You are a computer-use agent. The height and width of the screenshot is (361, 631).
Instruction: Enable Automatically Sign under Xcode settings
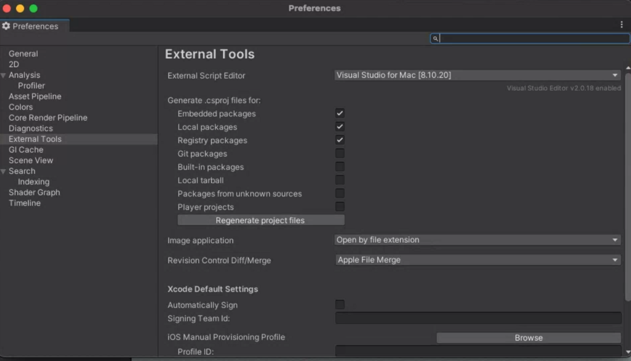point(339,304)
